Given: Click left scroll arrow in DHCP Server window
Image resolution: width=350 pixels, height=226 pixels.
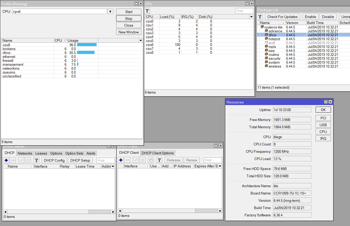Looking at the screenshot, I should [x=5, y=212].
